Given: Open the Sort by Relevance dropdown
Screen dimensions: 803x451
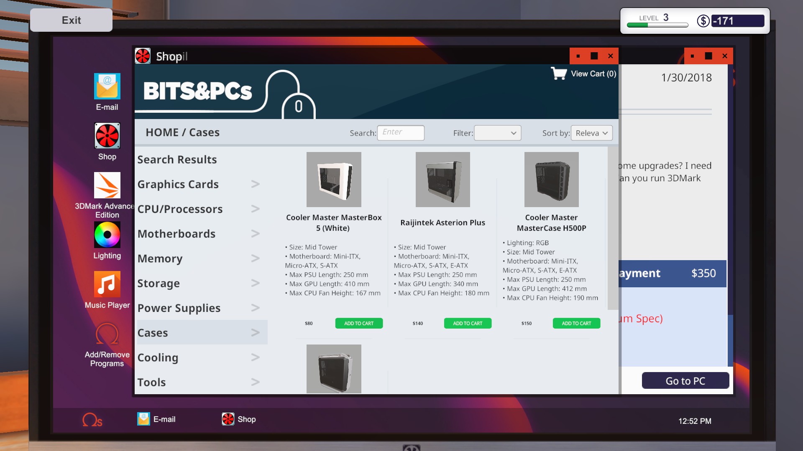Looking at the screenshot, I should pos(591,133).
